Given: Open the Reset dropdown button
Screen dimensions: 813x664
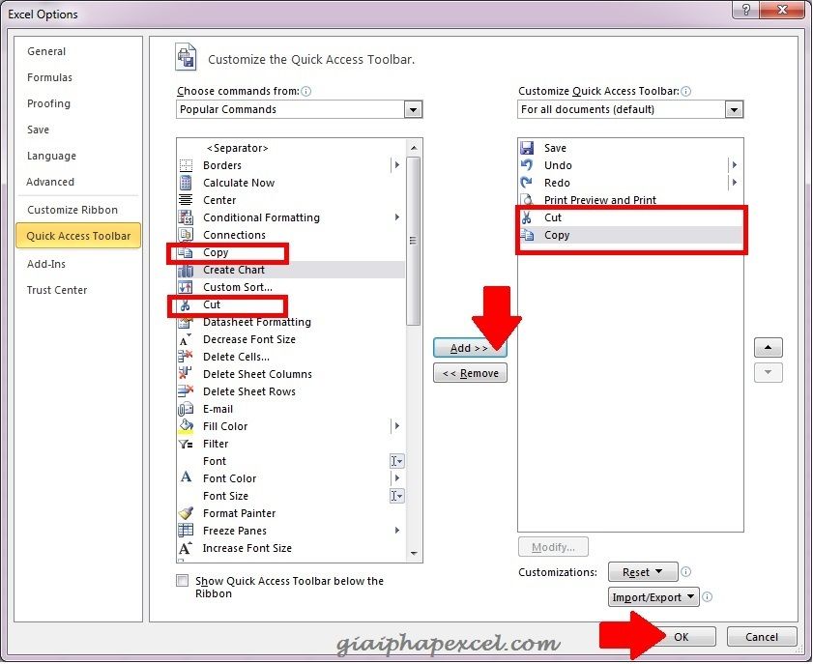Looking at the screenshot, I should tap(643, 572).
